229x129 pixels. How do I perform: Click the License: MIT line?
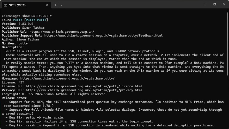13,82
